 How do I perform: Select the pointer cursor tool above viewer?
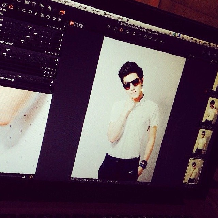pyautogui.click(x=109, y=27)
